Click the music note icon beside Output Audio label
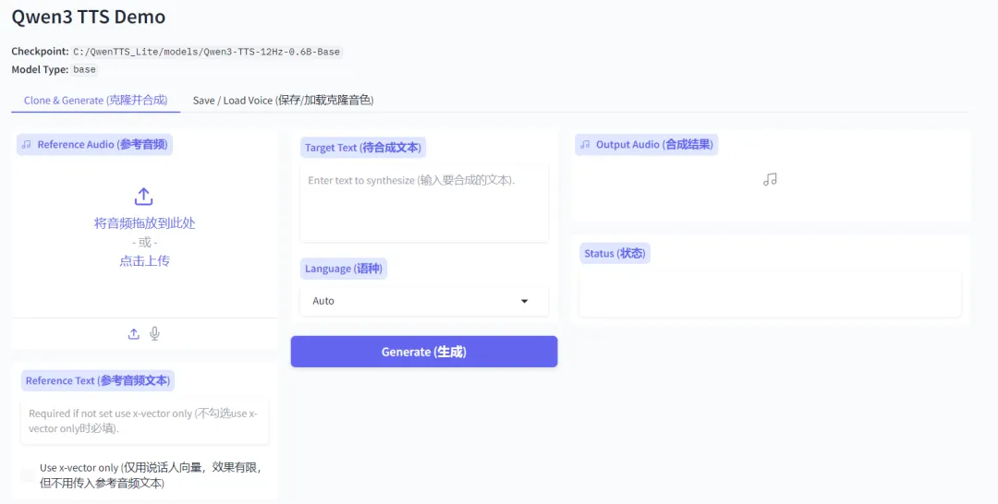This screenshot has height=504, width=998. click(x=585, y=145)
